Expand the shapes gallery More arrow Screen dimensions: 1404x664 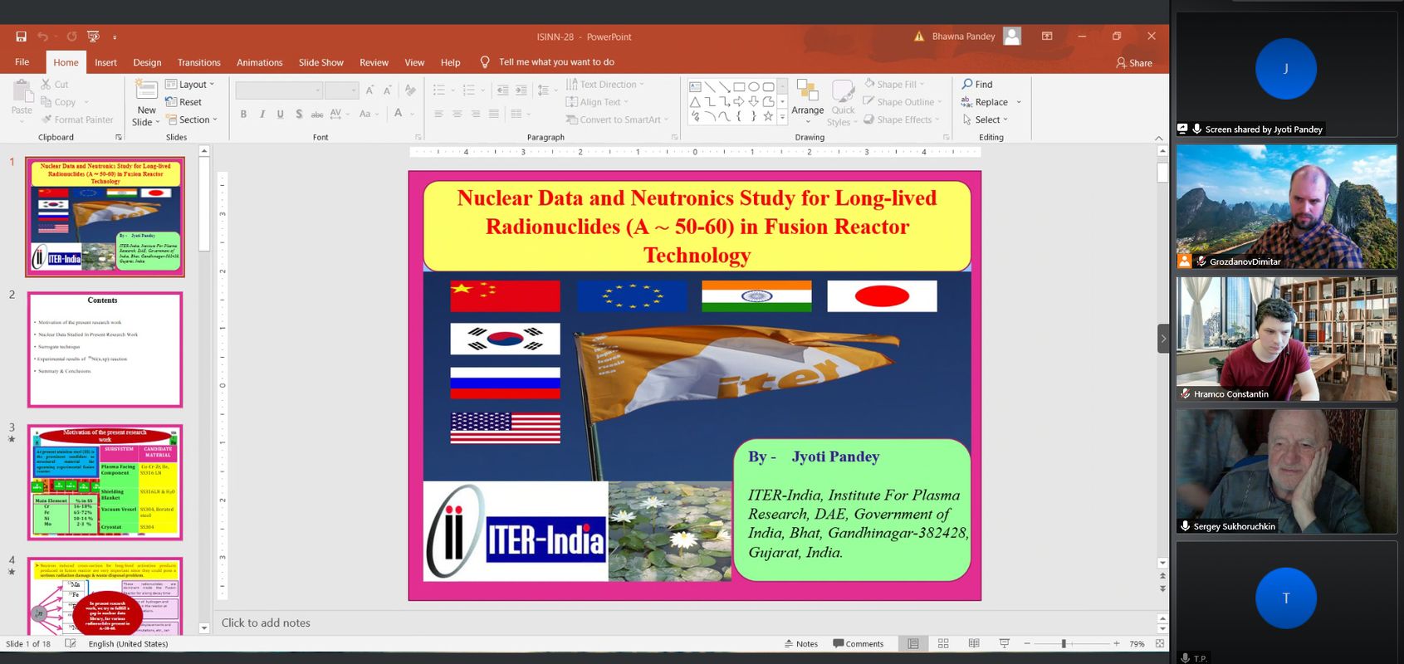click(782, 116)
